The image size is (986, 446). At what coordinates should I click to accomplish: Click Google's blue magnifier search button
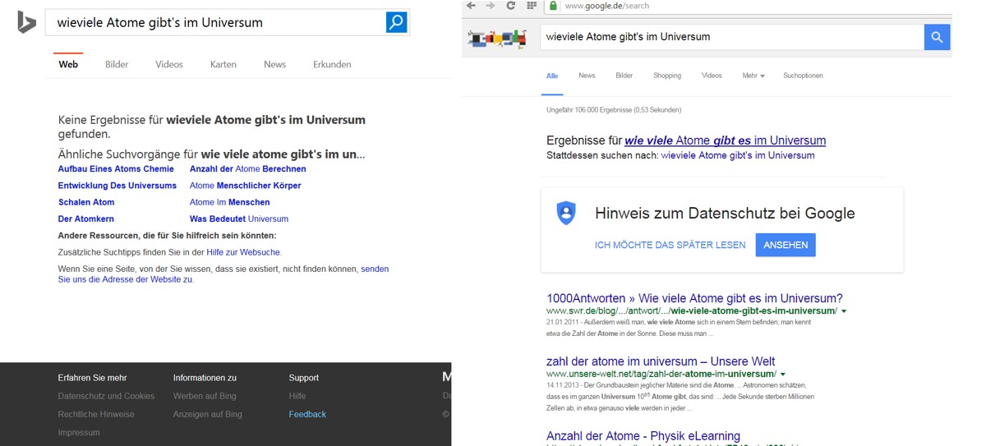pyautogui.click(x=937, y=37)
